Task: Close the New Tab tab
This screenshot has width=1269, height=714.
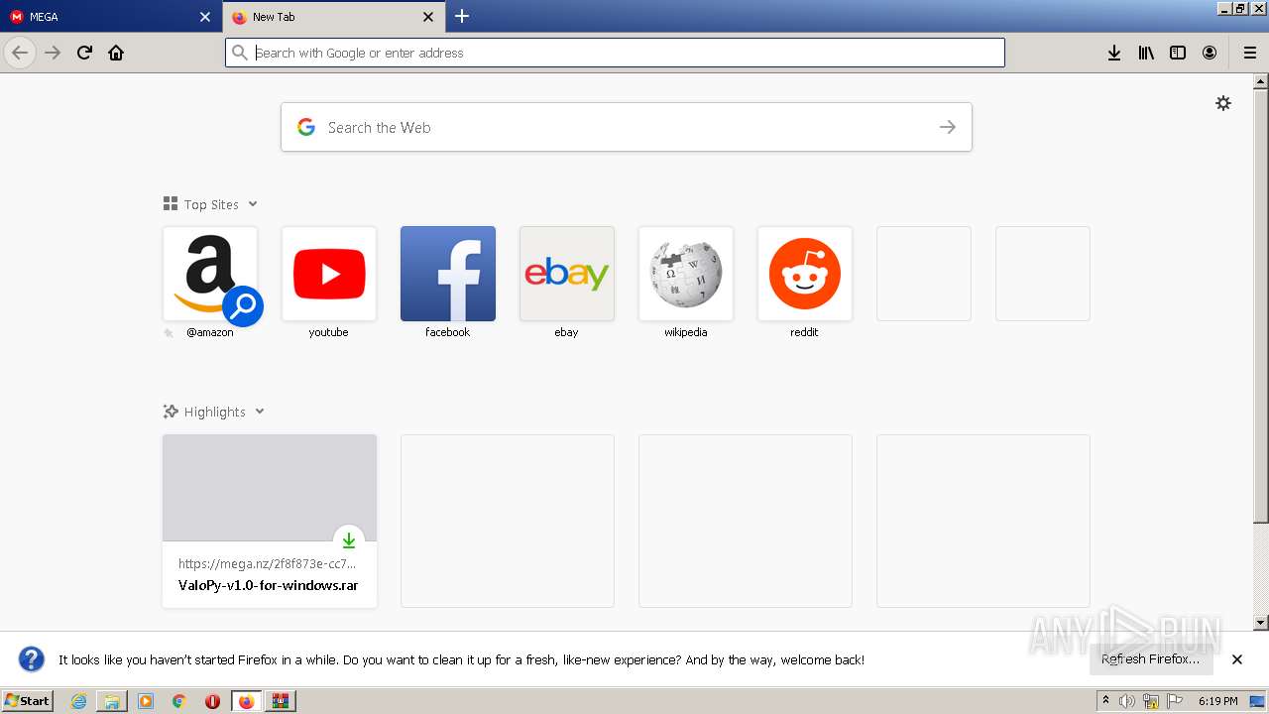Action: [x=428, y=17]
